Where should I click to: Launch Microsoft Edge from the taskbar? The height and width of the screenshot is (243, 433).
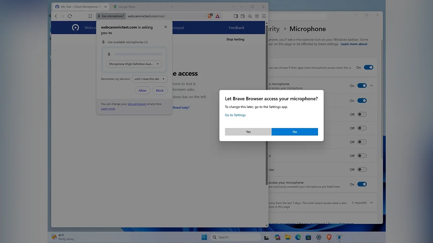click(x=298, y=237)
